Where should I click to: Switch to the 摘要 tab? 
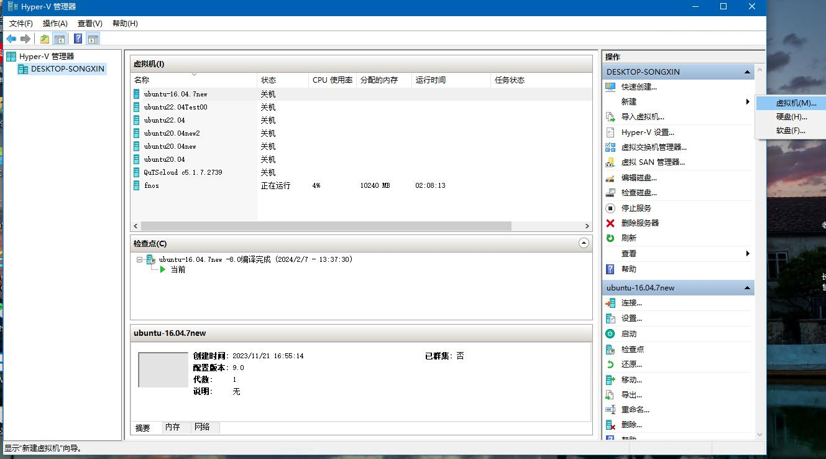pos(143,428)
